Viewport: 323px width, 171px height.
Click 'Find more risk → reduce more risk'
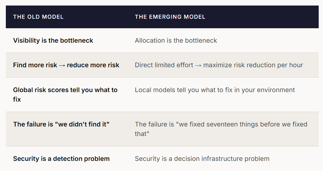pos(66,65)
